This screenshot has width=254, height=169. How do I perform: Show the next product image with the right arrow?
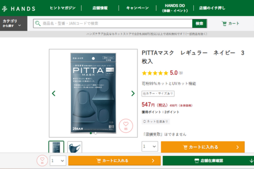pos(133,93)
